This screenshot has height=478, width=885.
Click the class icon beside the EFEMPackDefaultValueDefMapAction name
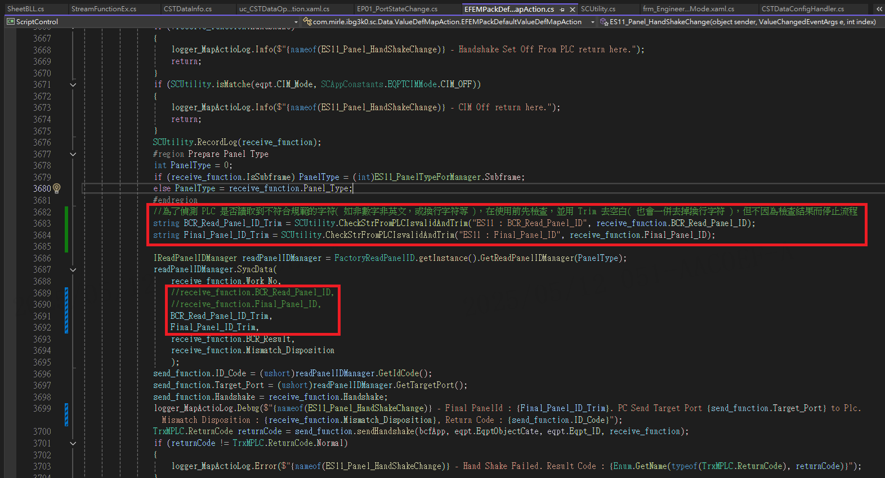pyautogui.click(x=307, y=22)
